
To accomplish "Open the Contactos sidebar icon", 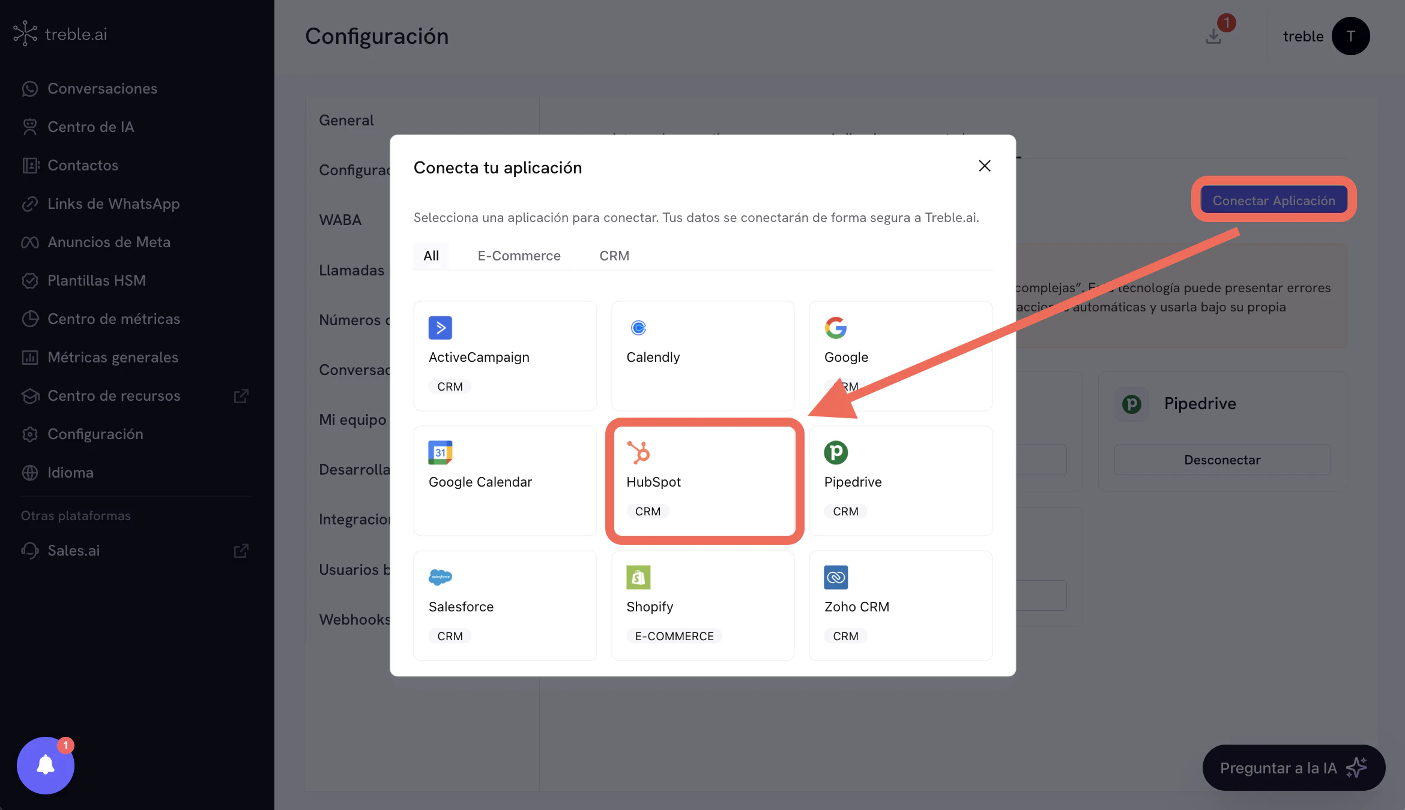I will coord(31,165).
